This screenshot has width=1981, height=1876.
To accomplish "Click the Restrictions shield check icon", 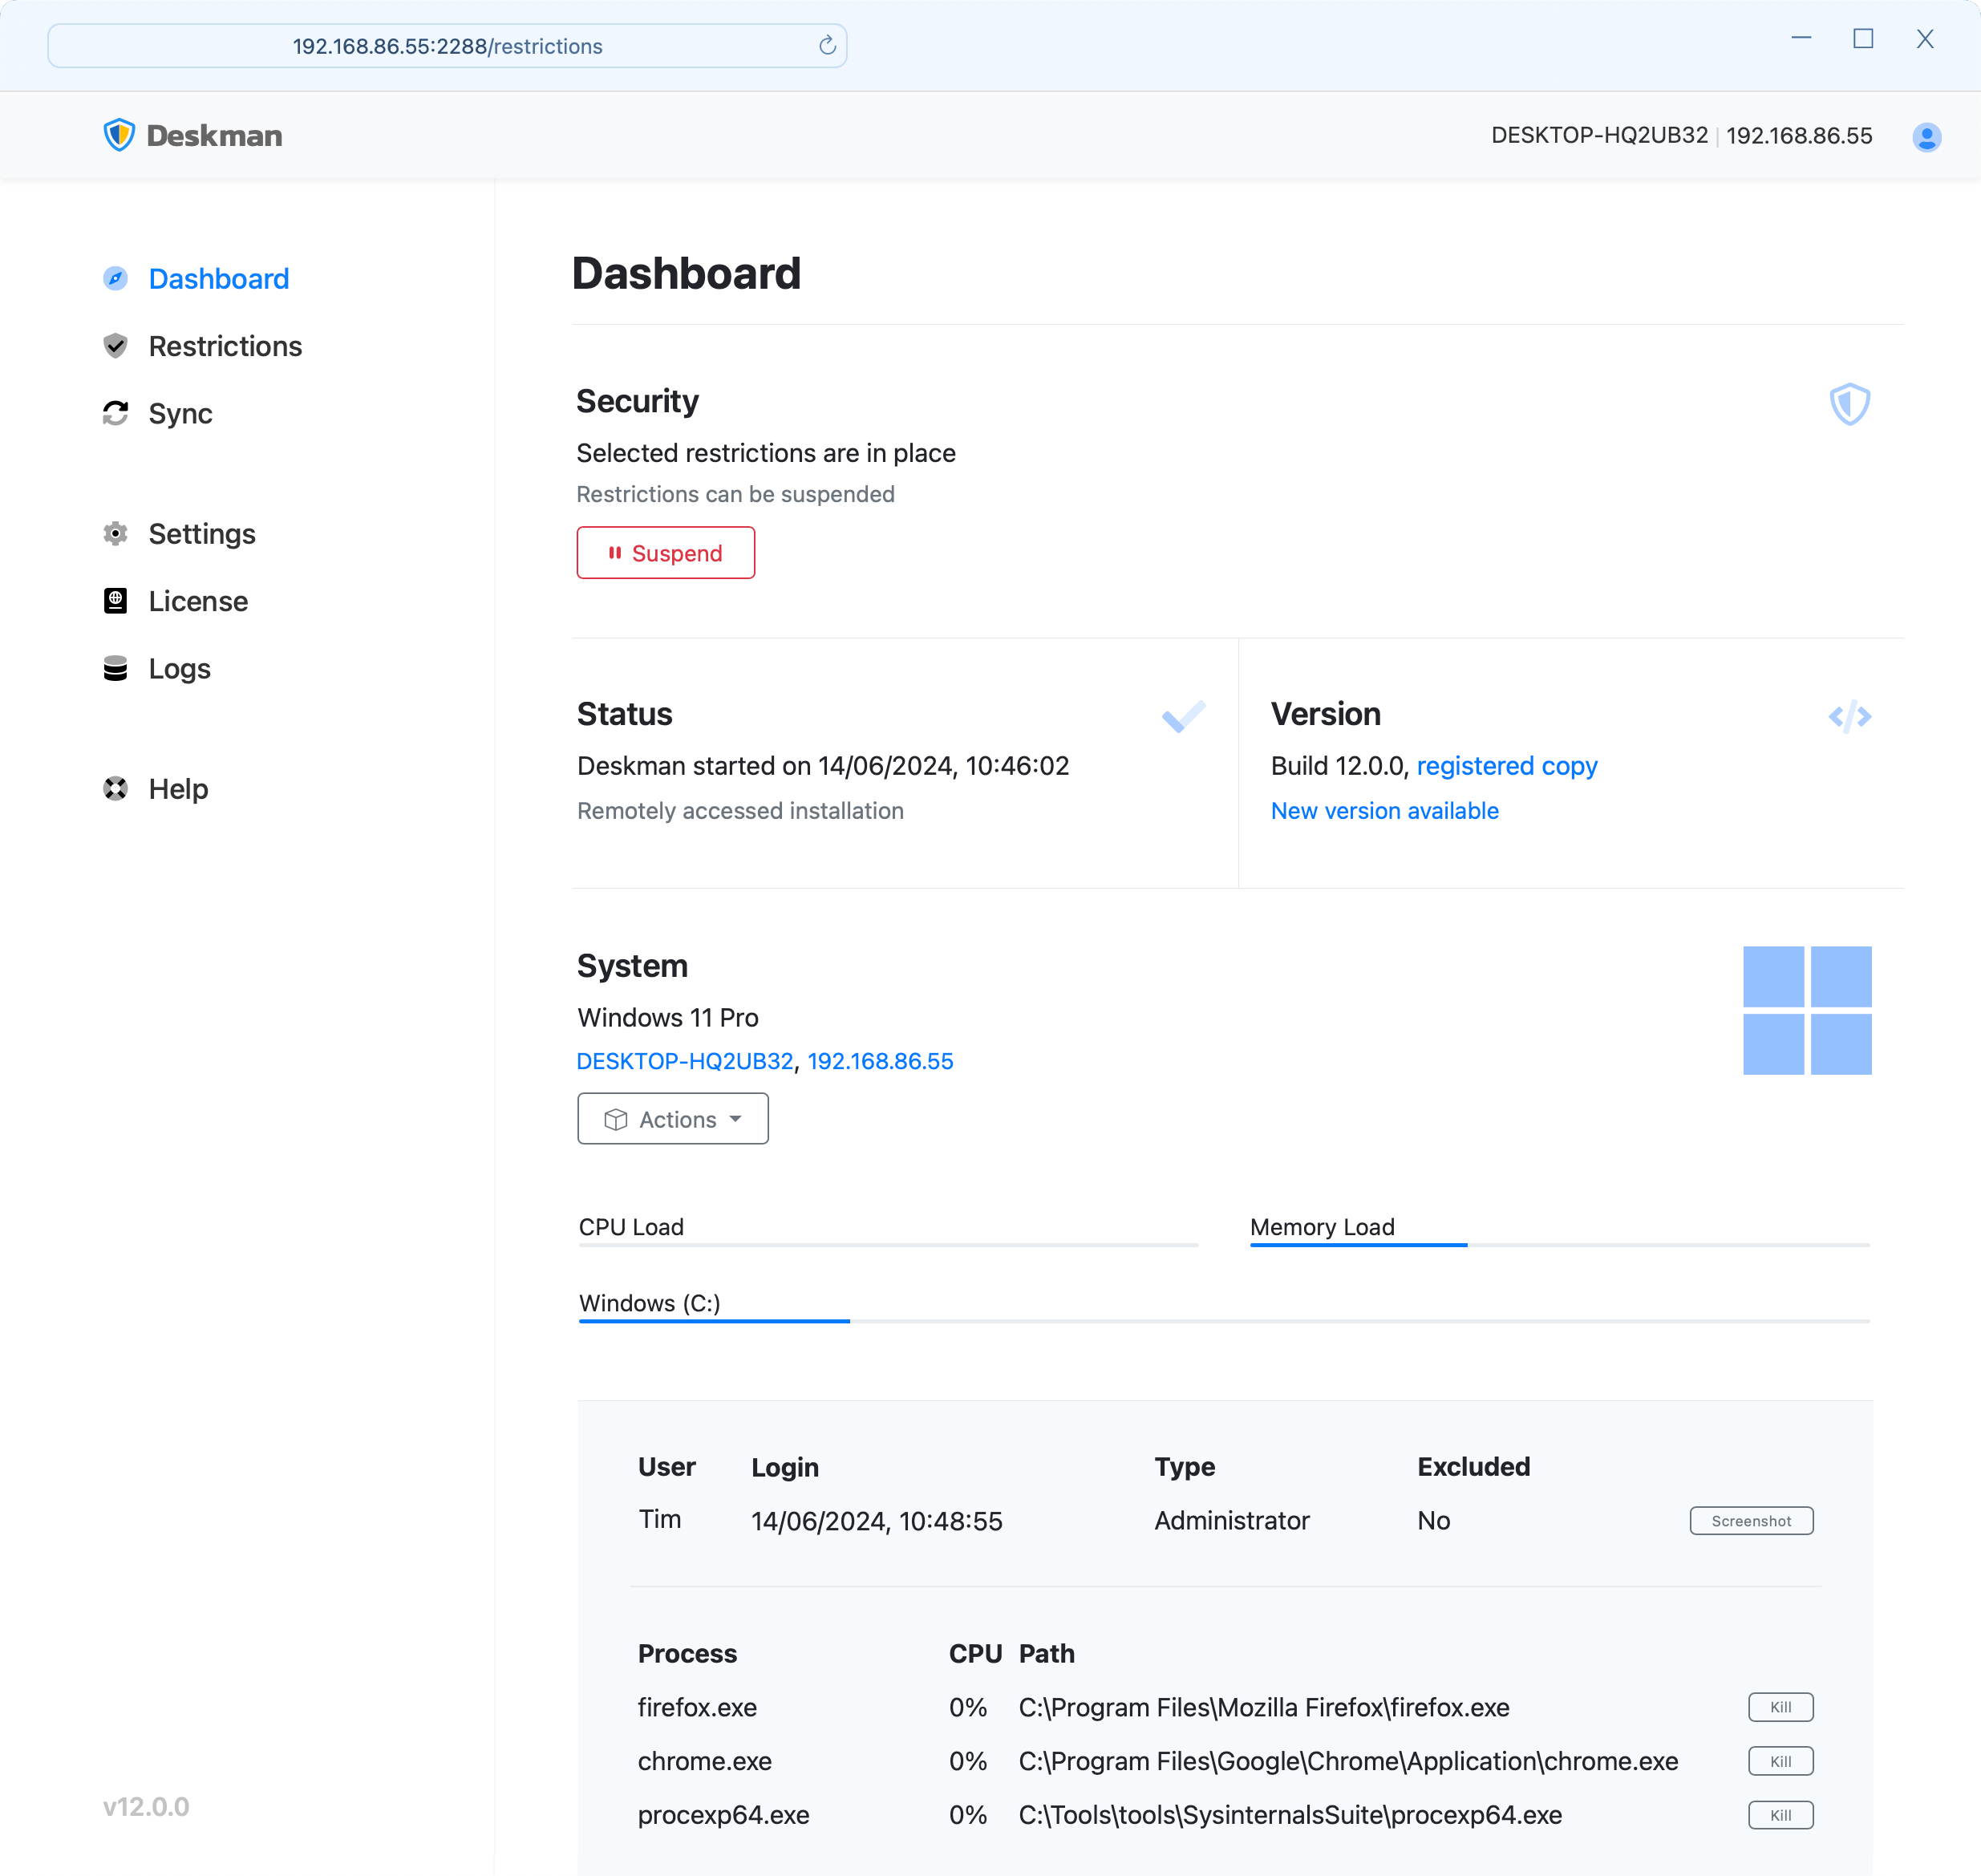I will [116, 346].
